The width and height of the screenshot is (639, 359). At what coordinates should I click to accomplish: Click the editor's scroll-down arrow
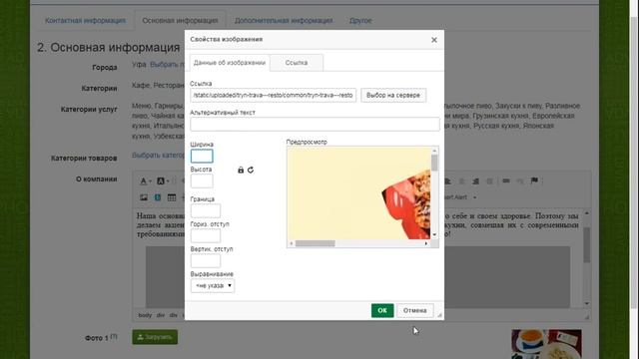tap(587, 303)
